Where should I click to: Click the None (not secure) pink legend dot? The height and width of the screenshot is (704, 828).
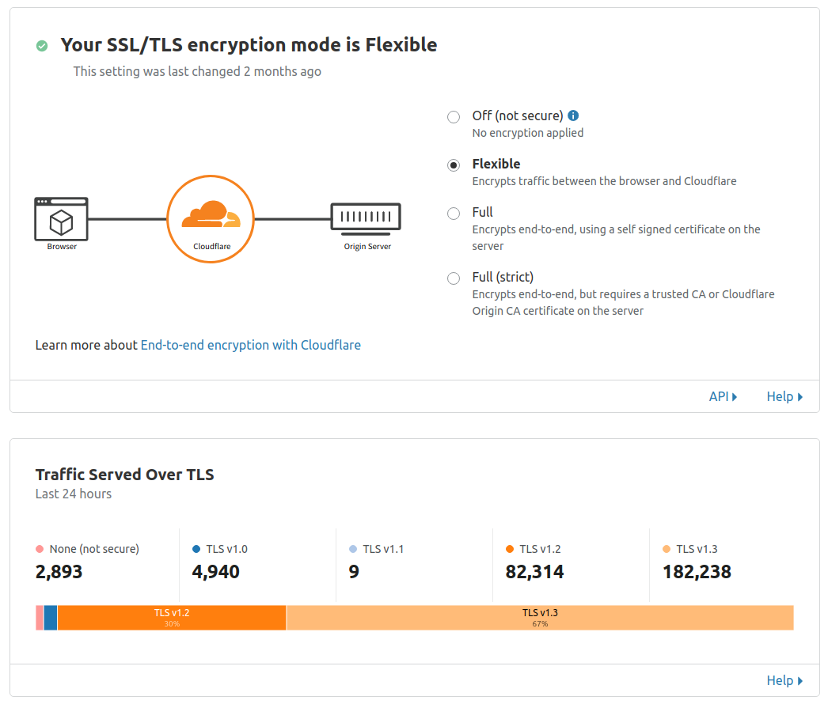coord(40,549)
